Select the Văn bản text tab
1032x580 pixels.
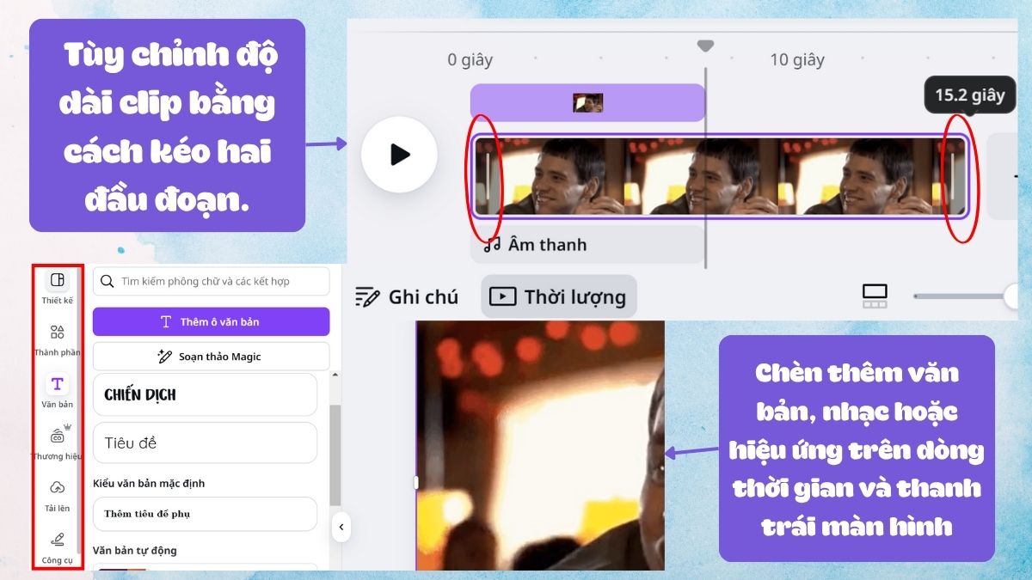[x=58, y=391]
